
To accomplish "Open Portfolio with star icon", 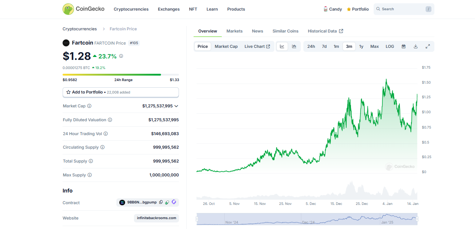I will point(358,9).
